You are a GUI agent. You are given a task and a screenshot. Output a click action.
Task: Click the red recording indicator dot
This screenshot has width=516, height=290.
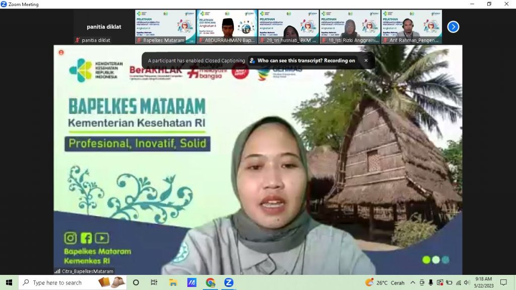tap(61, 52)
